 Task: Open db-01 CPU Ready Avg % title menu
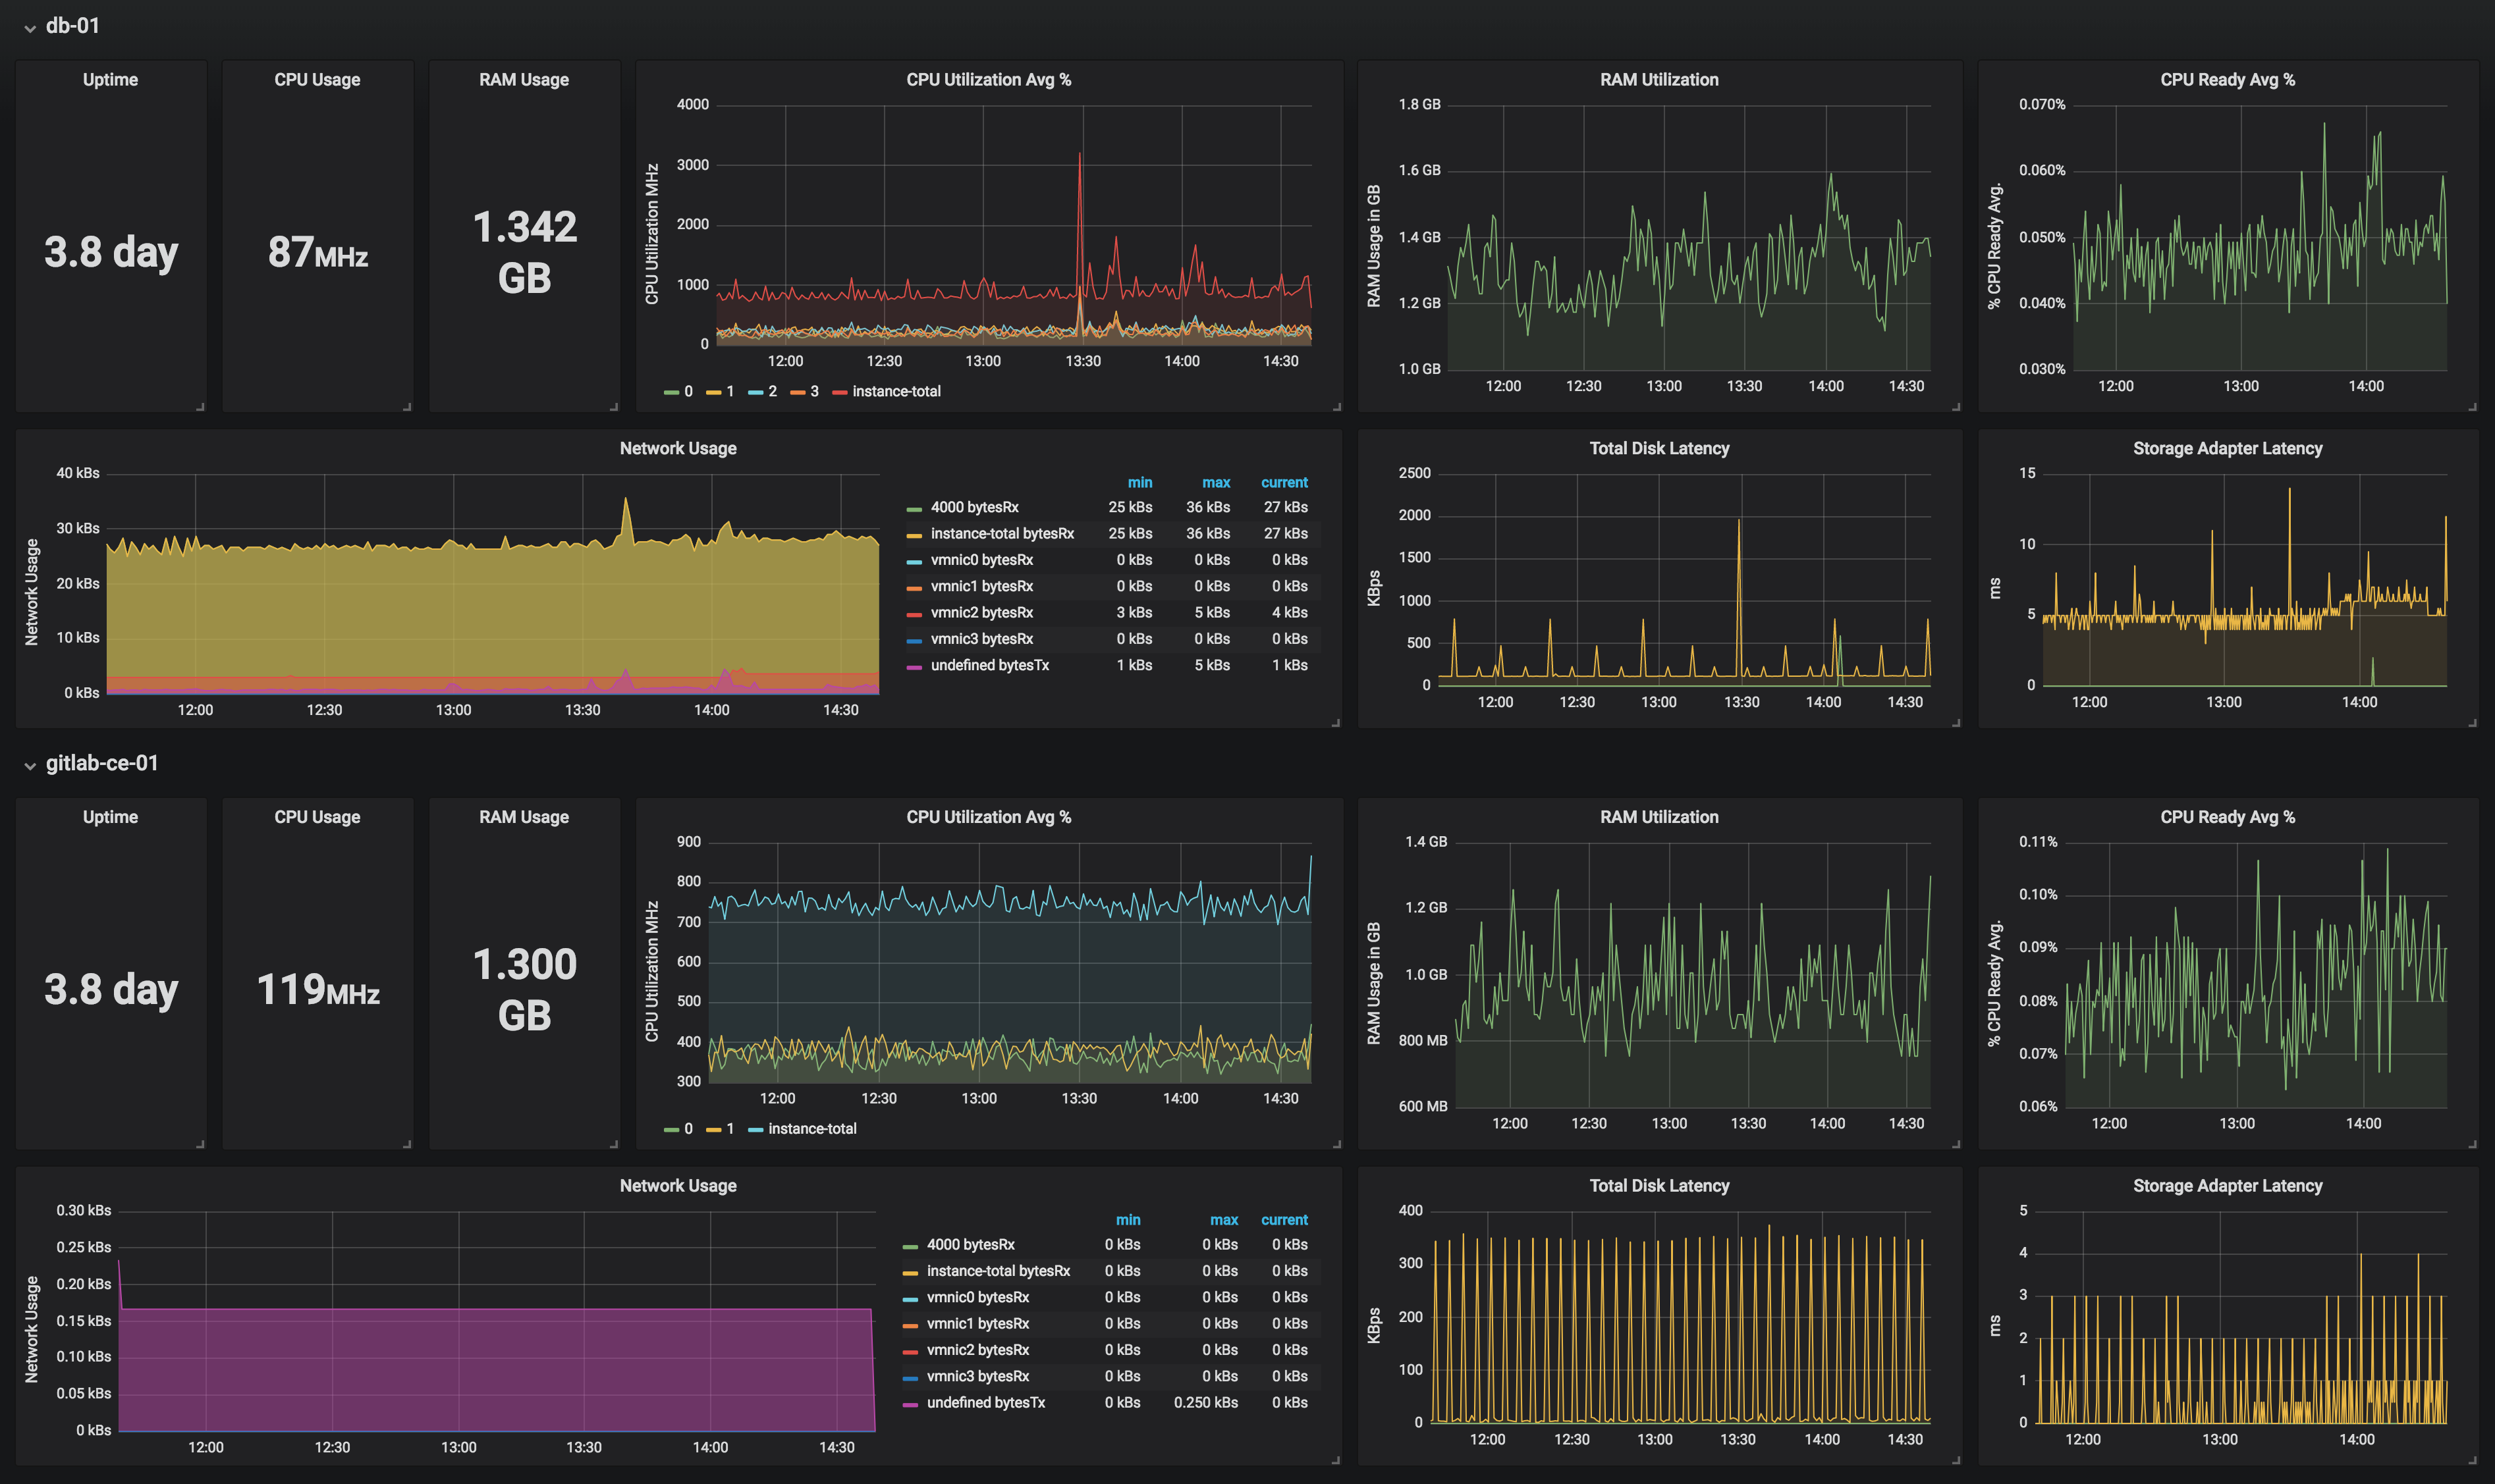click(x=2227, y=80)
